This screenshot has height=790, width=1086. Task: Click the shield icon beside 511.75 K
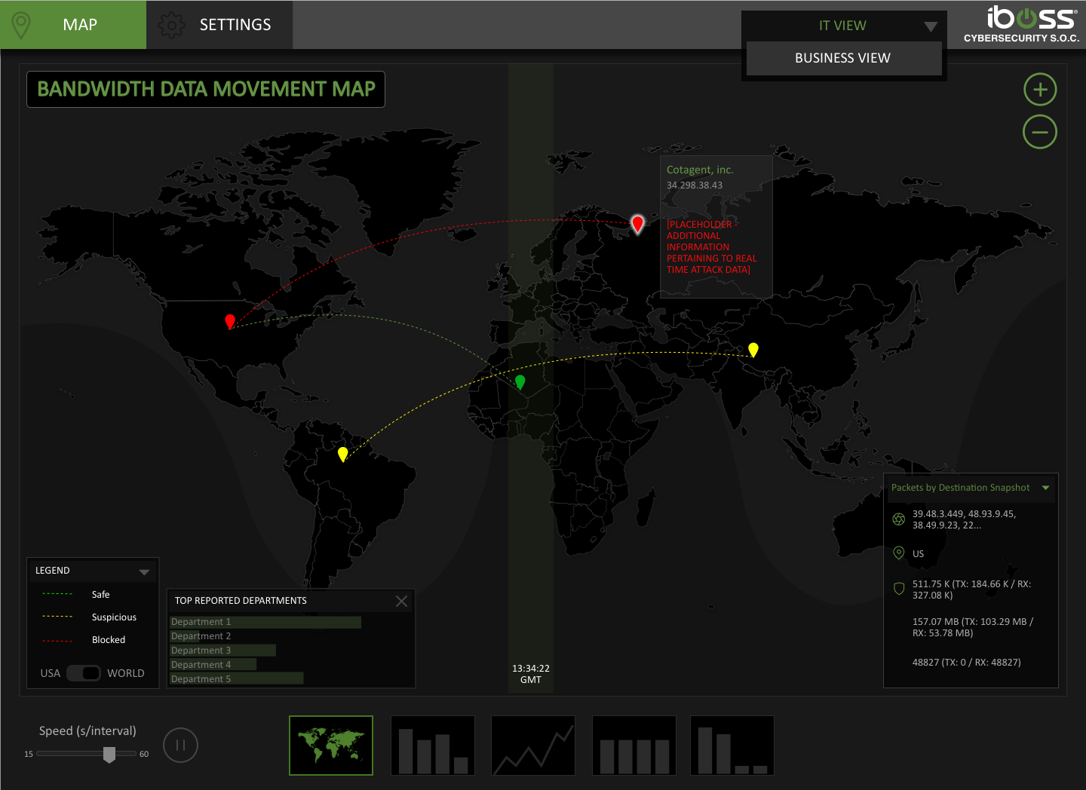pos(898,589)
